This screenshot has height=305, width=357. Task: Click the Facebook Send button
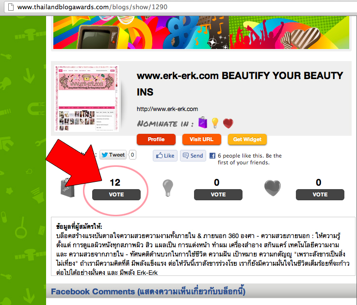pyautogui.click(x=193, y=156)
